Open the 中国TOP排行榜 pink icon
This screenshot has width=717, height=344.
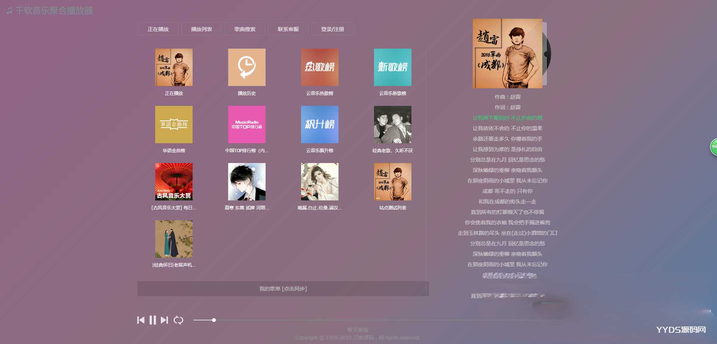(246, 125)
